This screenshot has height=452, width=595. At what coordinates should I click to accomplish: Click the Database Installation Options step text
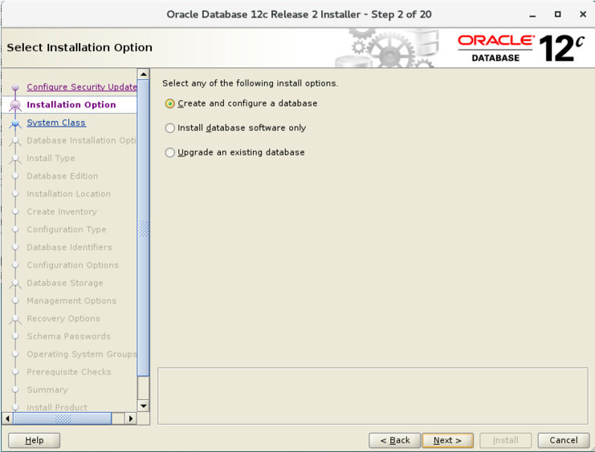tap(81, 140)
